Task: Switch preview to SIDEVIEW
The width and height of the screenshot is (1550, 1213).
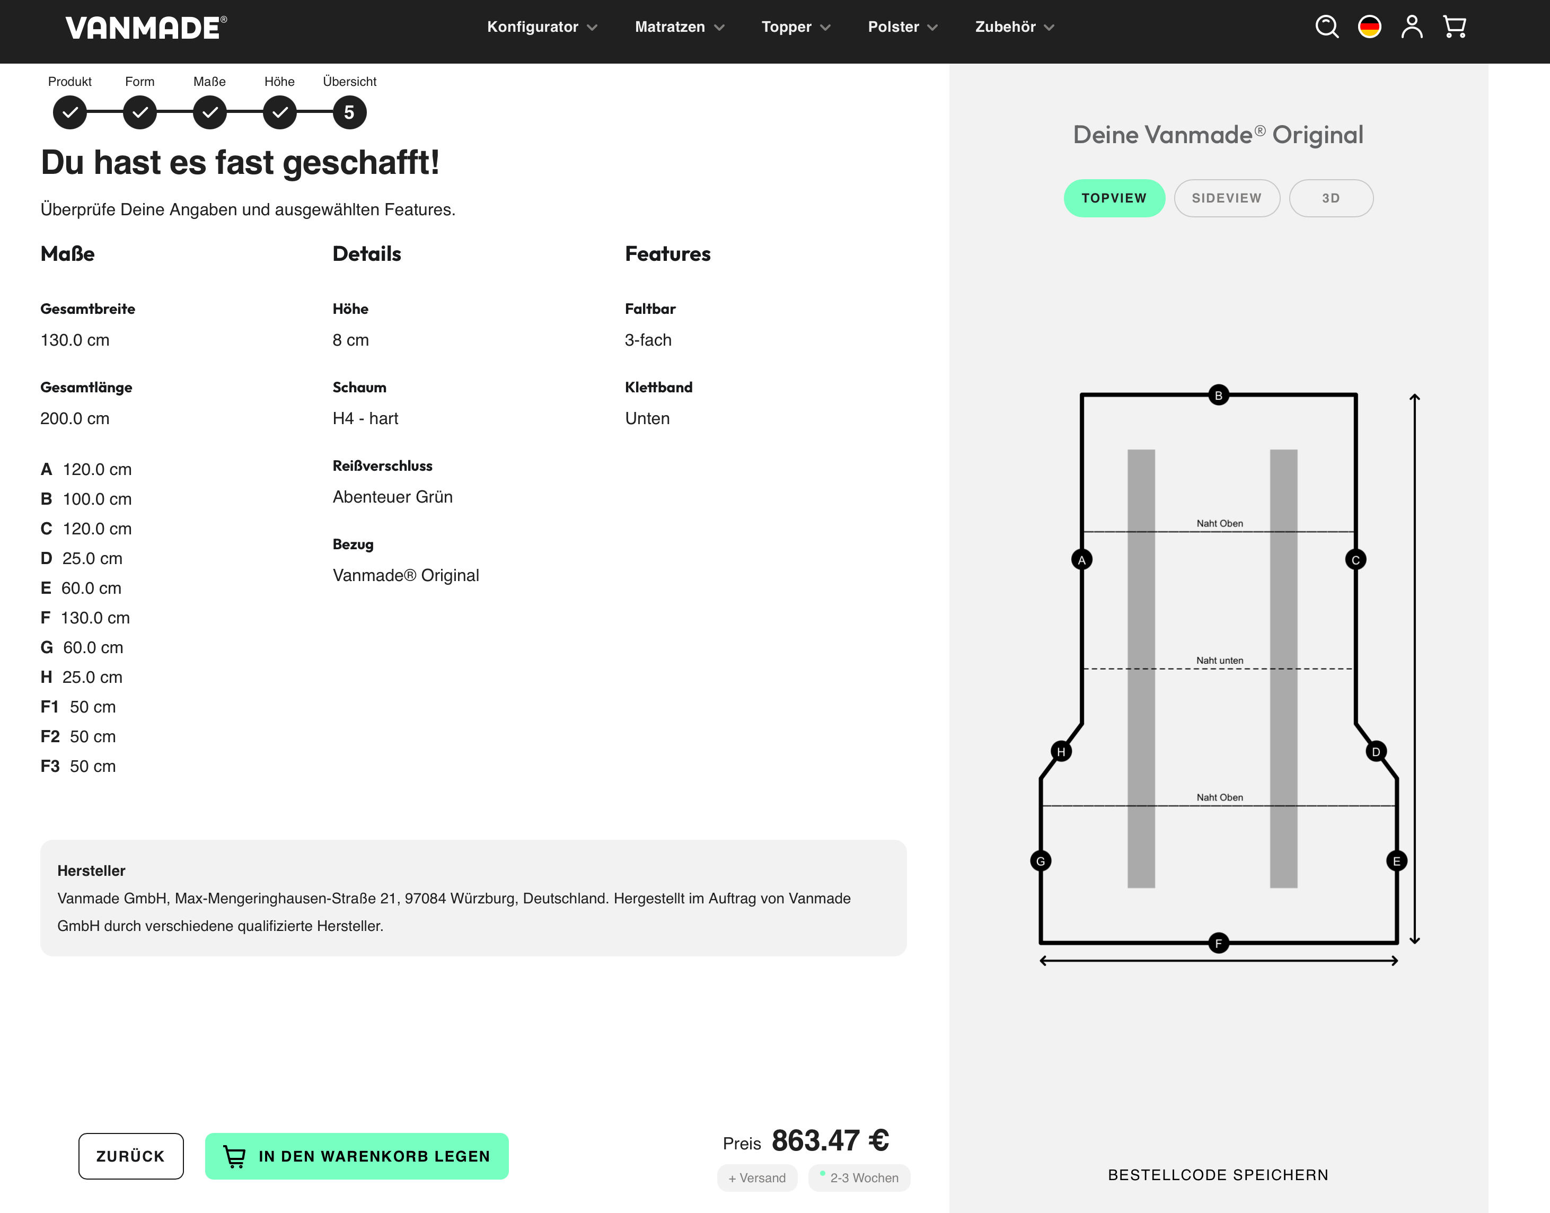Action: 1226,198
